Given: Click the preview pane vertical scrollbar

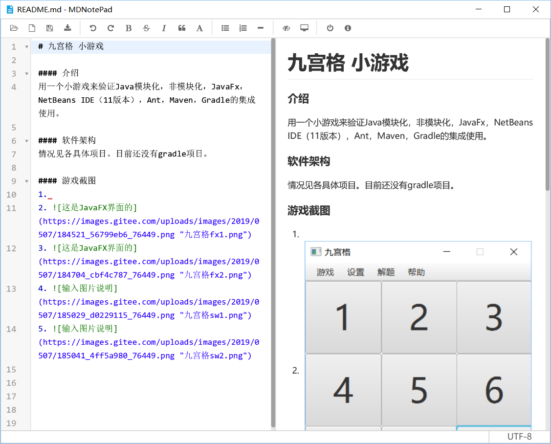Looking at the screenshot, I should 547,114.
